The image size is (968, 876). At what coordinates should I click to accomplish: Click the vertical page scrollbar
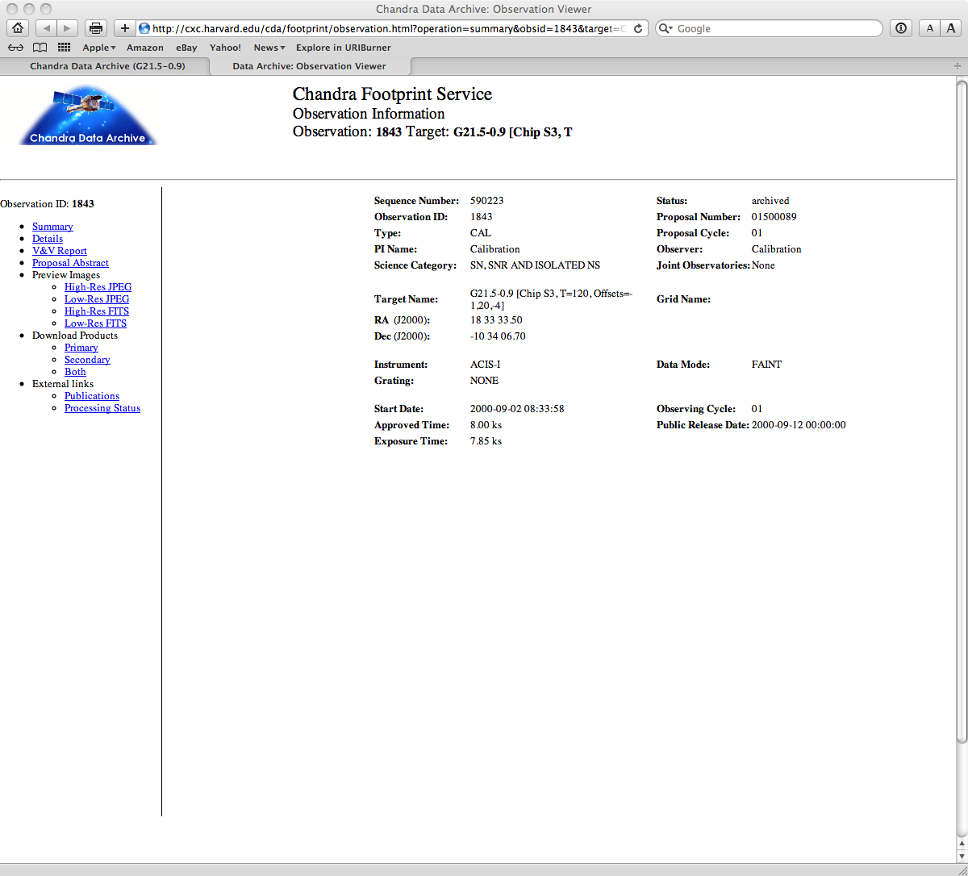961,403
